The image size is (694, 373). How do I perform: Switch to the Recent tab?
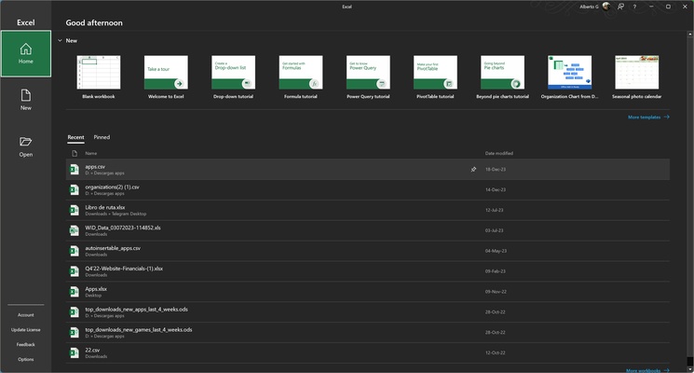pyautogui.click(x=75, y=137)
